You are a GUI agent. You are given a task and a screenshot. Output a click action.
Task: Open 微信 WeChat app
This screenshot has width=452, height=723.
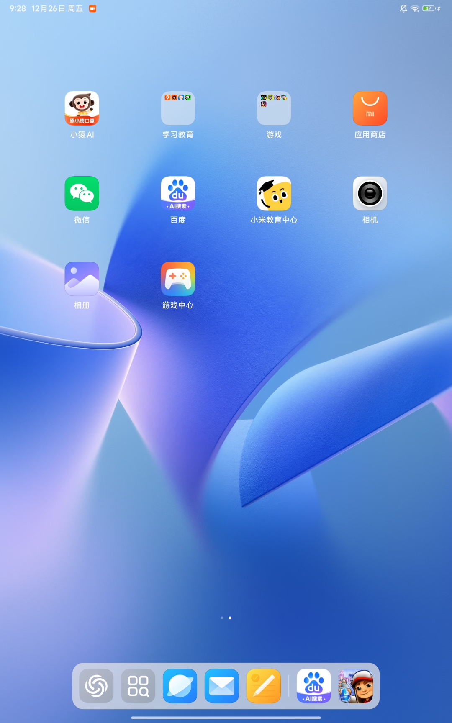tap(82, 193)
